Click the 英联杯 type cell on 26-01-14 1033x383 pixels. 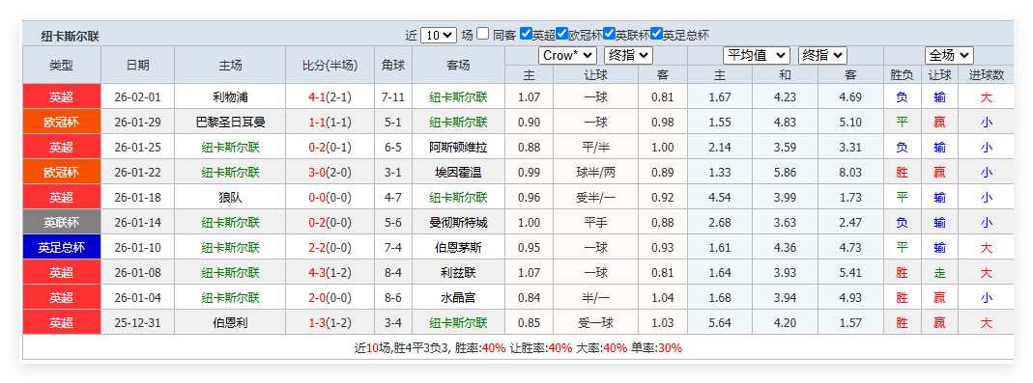pyautogui.click(x=61, y=223)
